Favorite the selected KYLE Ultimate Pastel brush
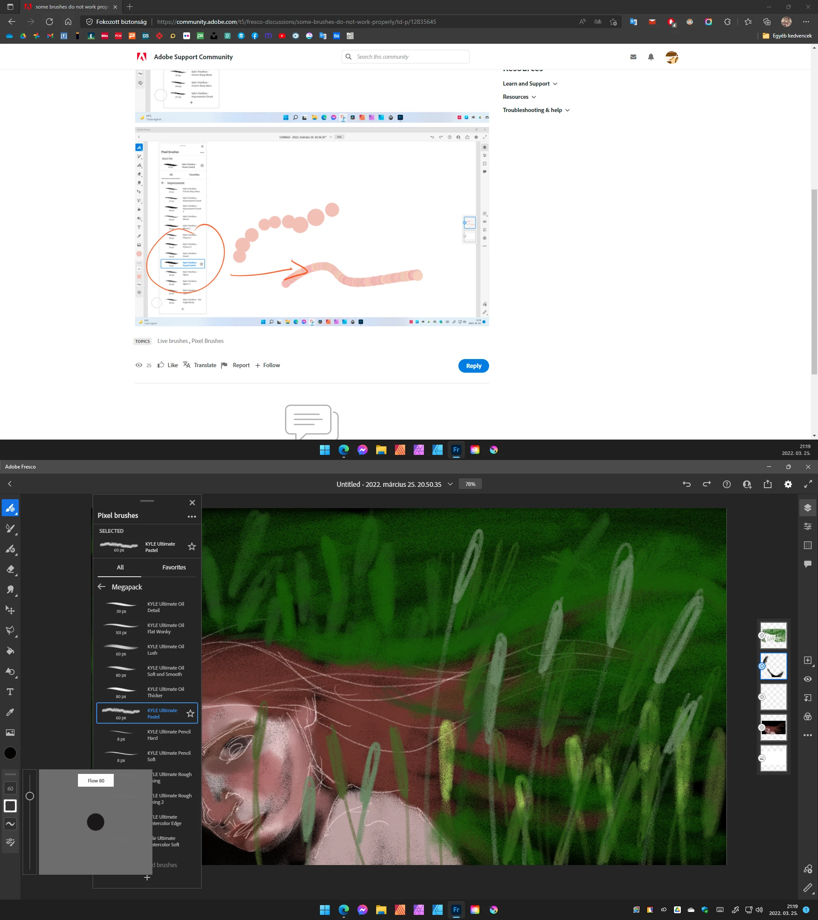Viewport: 818px width, 920px height. tap(192, 546)
